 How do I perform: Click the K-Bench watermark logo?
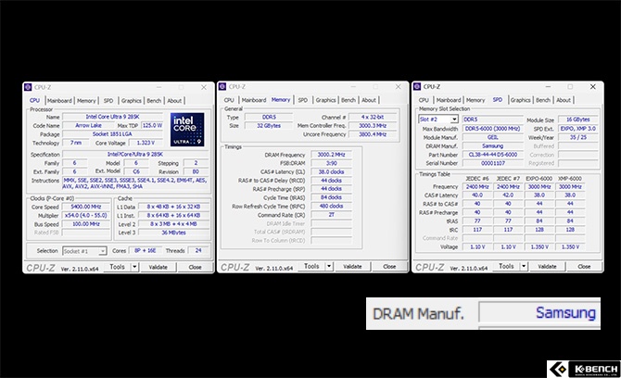580,366
